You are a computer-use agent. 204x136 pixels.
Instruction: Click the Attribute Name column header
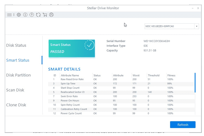coord(70,75)
